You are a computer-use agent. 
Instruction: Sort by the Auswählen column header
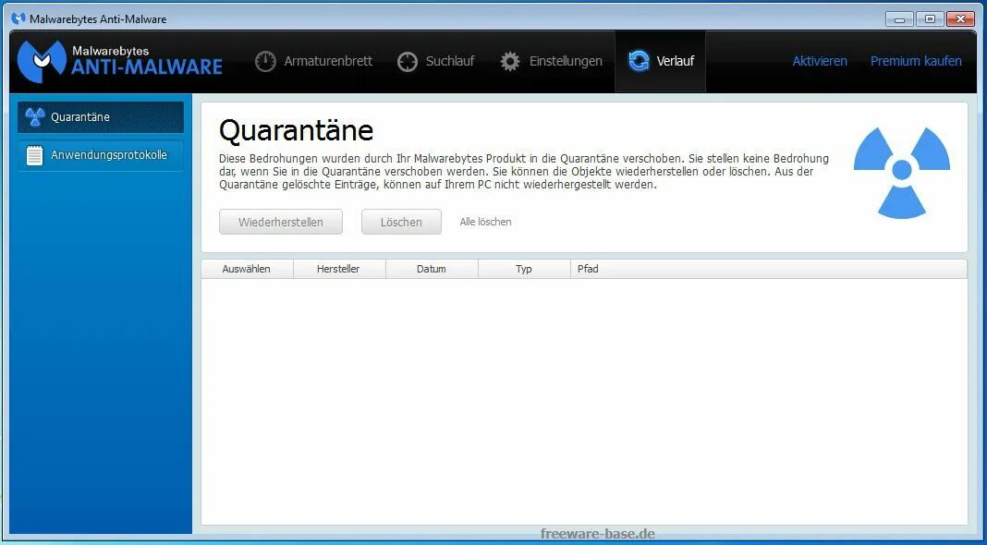(247, 269)
